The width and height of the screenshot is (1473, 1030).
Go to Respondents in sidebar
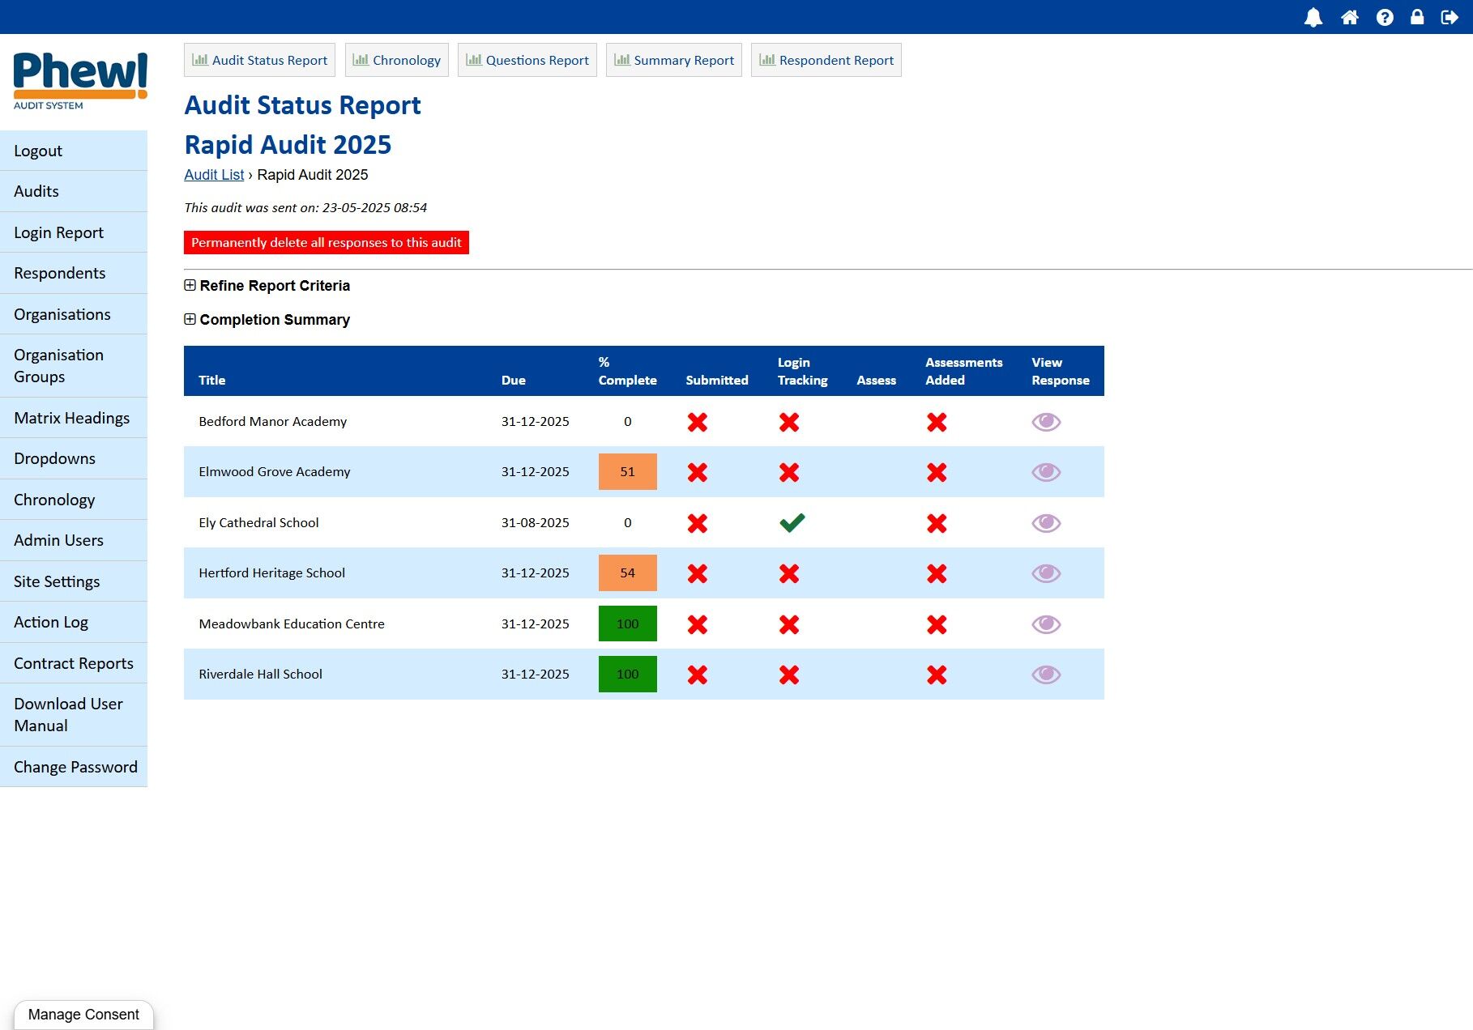[74, 273]
